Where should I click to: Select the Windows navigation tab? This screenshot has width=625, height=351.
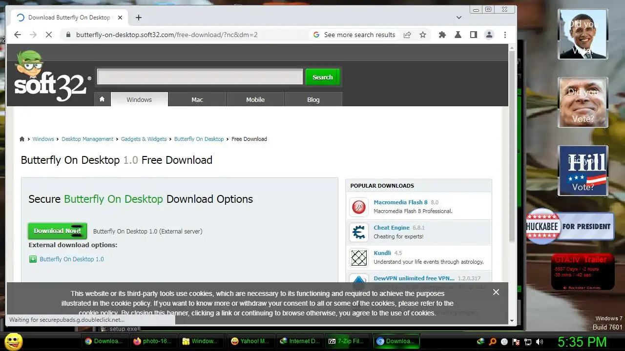[139, 99]
